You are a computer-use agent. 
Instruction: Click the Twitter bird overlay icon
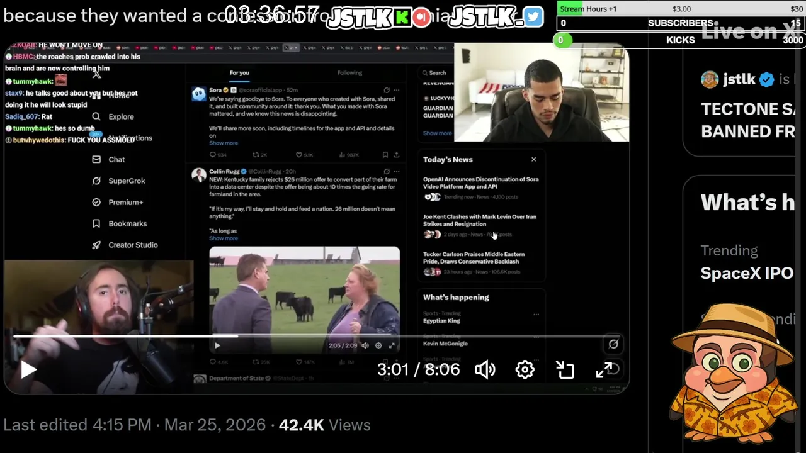533,17
